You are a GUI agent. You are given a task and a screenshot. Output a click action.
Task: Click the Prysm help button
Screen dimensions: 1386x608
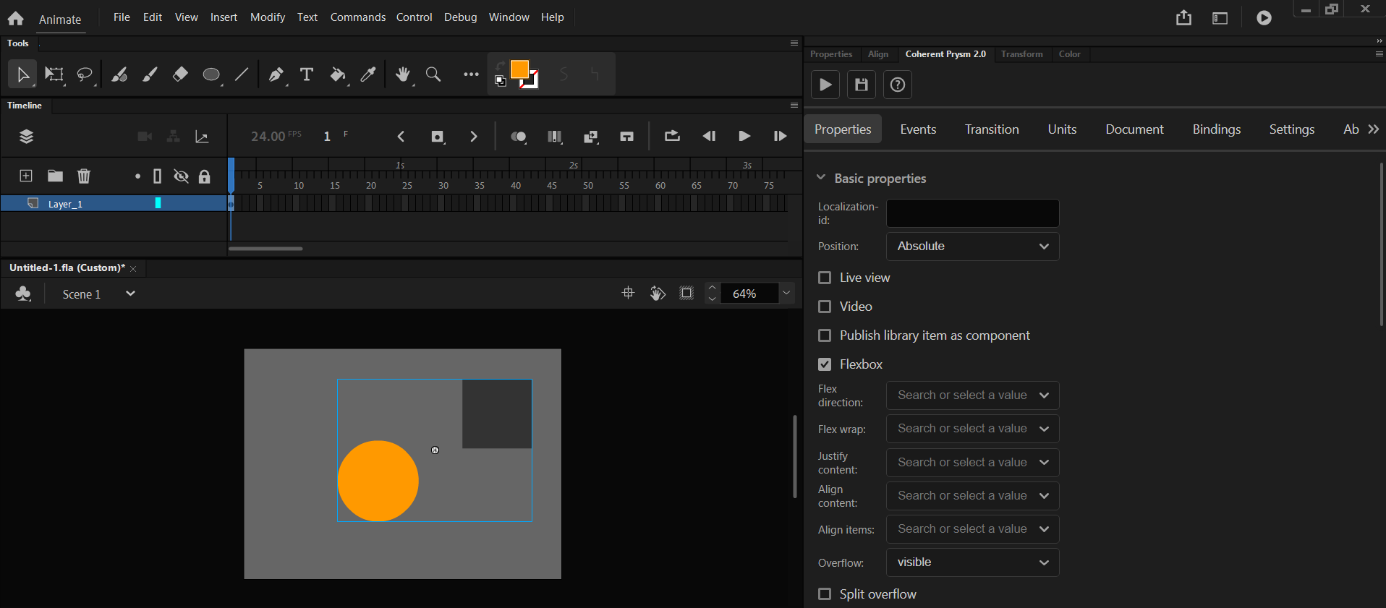coord(898,85)
